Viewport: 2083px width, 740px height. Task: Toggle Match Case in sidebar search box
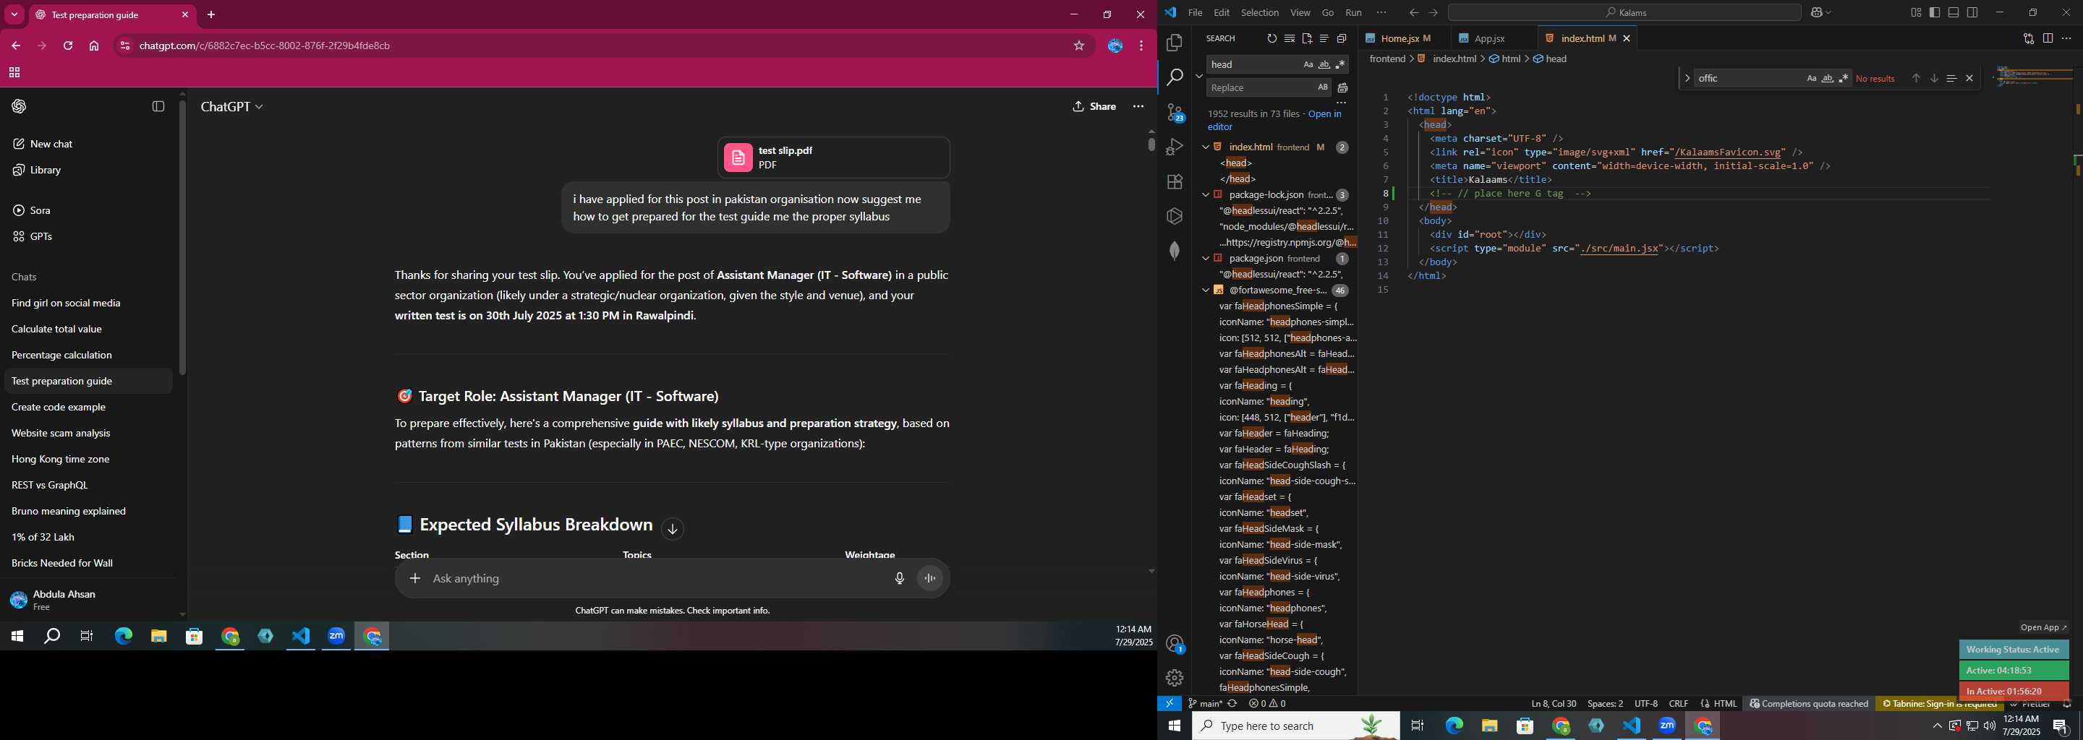[1308, 64]
